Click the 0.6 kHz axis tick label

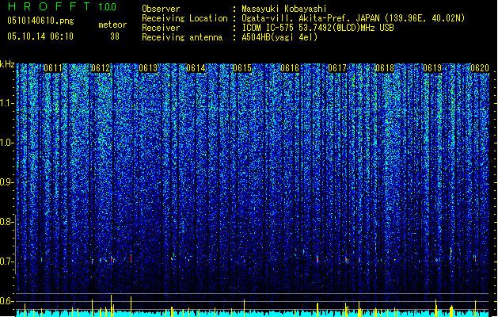click(7, 301)
